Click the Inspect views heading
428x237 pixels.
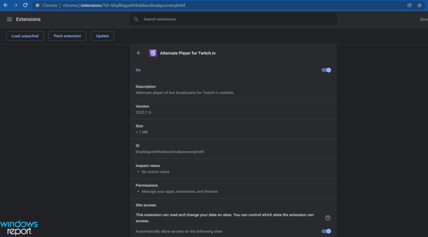(x=148, y=166)
